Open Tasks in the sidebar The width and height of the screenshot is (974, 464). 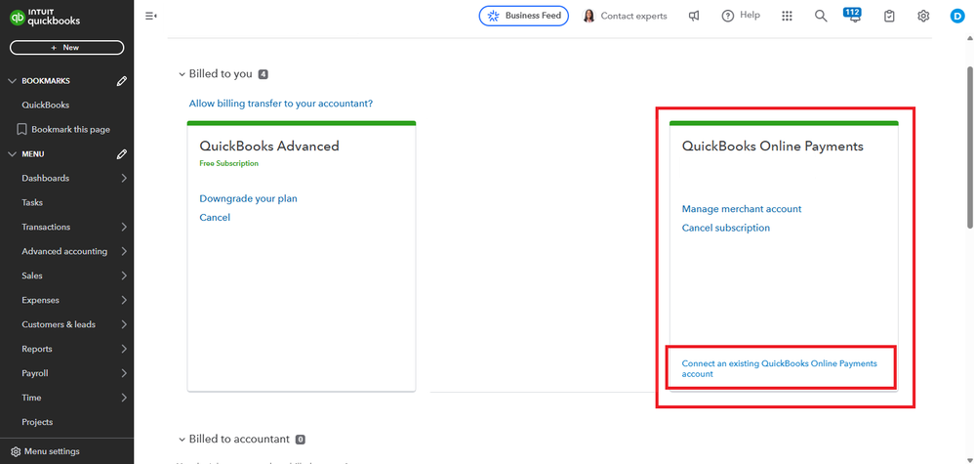32,203
